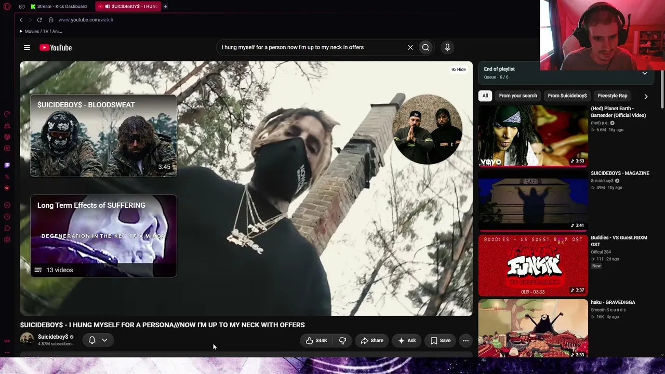The image size is (665, 374).
Task: Open the YouTube guide hamburger menu
Action: tap(27, 48)
